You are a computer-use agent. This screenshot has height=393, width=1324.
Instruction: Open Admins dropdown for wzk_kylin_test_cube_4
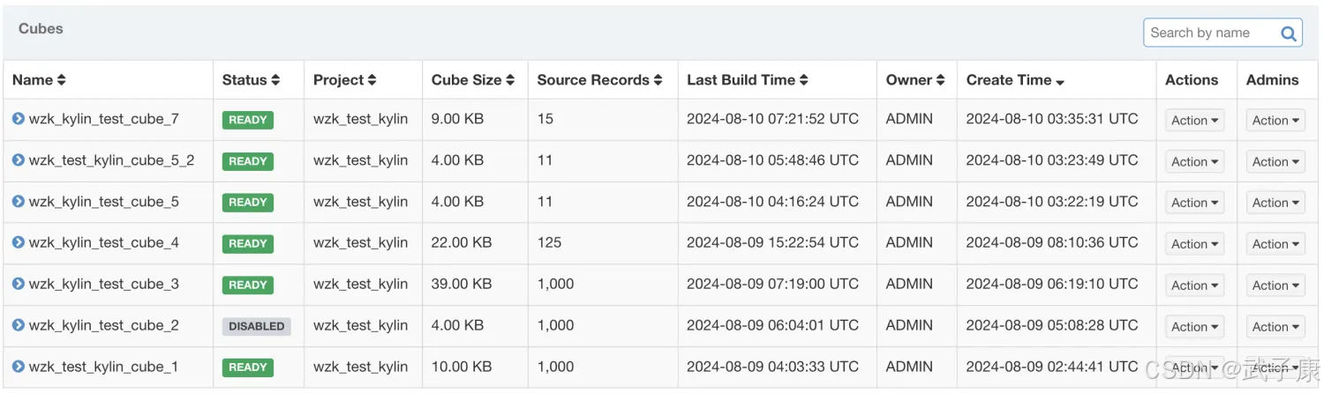point(1275,244)
